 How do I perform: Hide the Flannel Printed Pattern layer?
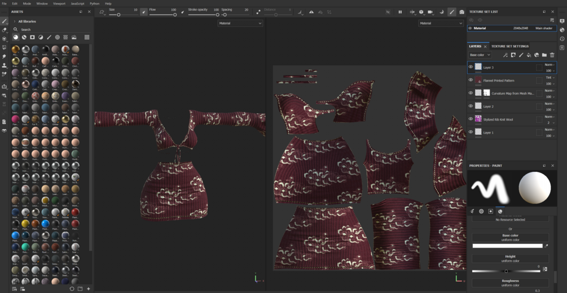(x=471, y=80)
